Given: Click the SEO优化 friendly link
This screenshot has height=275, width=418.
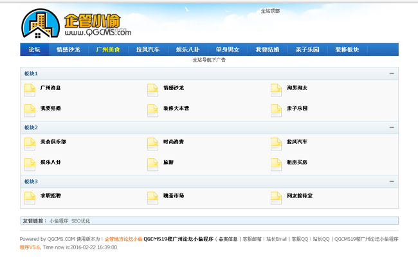Looking at the screenshot, I should pyautogui.click(x=80, y=221).
